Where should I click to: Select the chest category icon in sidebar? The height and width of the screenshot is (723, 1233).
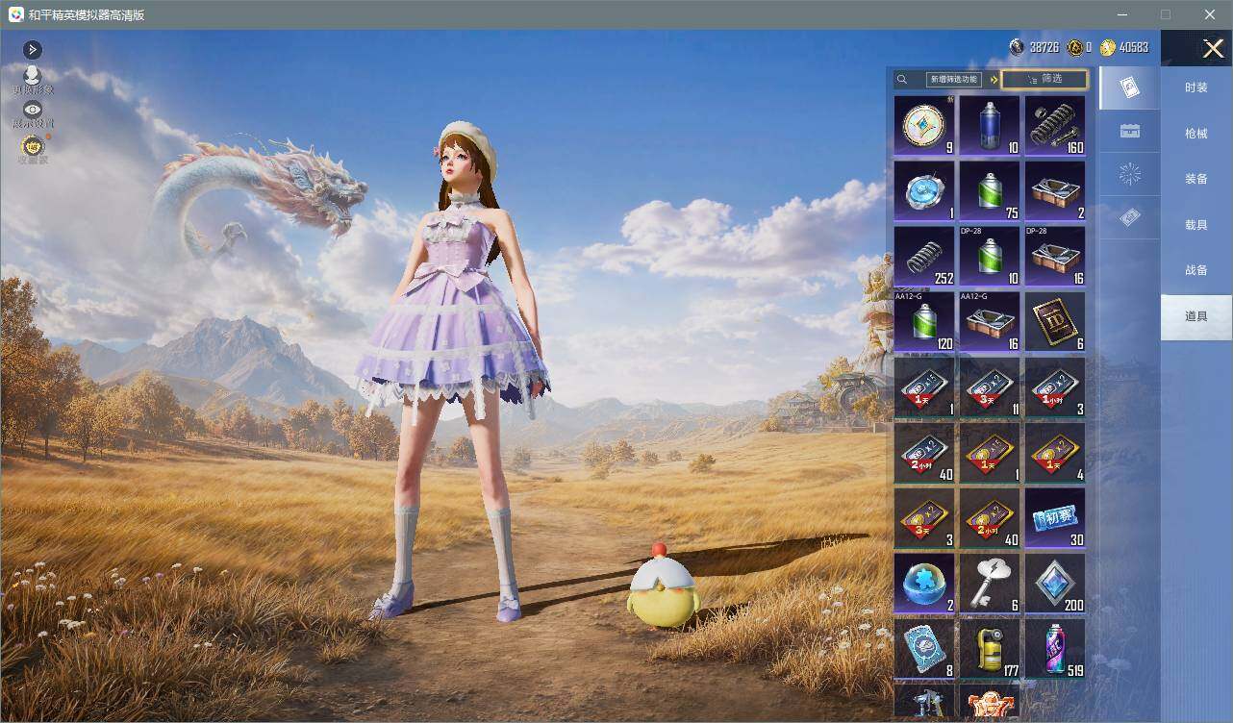pos(1130,132)
